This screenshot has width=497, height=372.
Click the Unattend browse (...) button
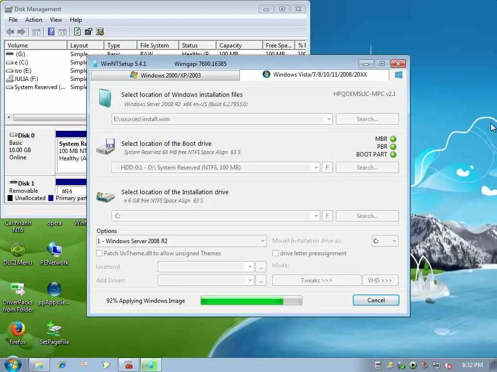click(x=261, y=267)
